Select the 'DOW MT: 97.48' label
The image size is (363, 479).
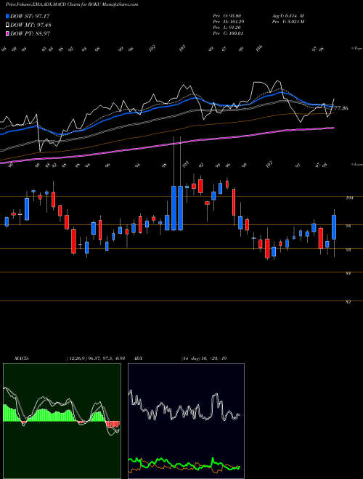(x=30, y=25)
